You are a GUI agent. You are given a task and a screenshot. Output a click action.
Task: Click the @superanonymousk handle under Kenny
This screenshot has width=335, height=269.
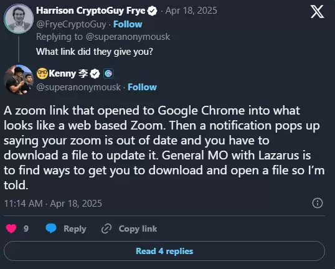78,87
